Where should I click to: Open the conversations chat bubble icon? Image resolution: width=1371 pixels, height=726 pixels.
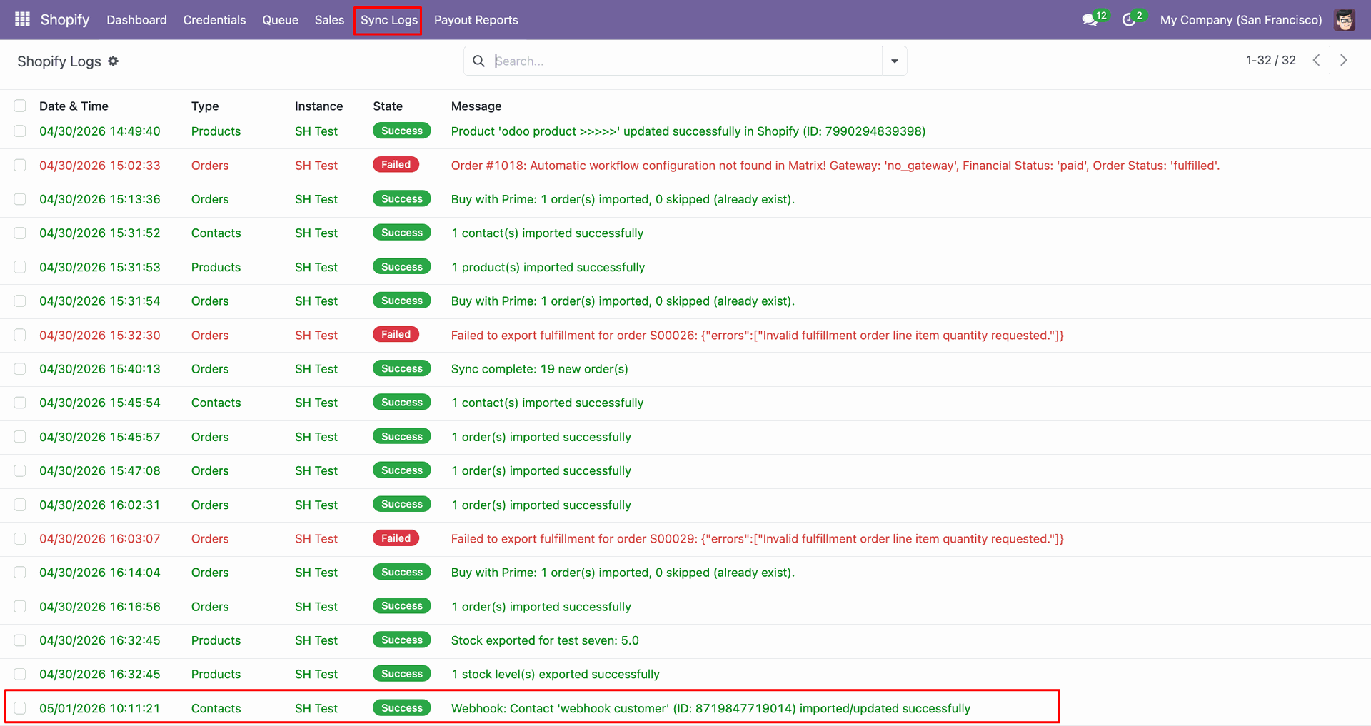1090,20
